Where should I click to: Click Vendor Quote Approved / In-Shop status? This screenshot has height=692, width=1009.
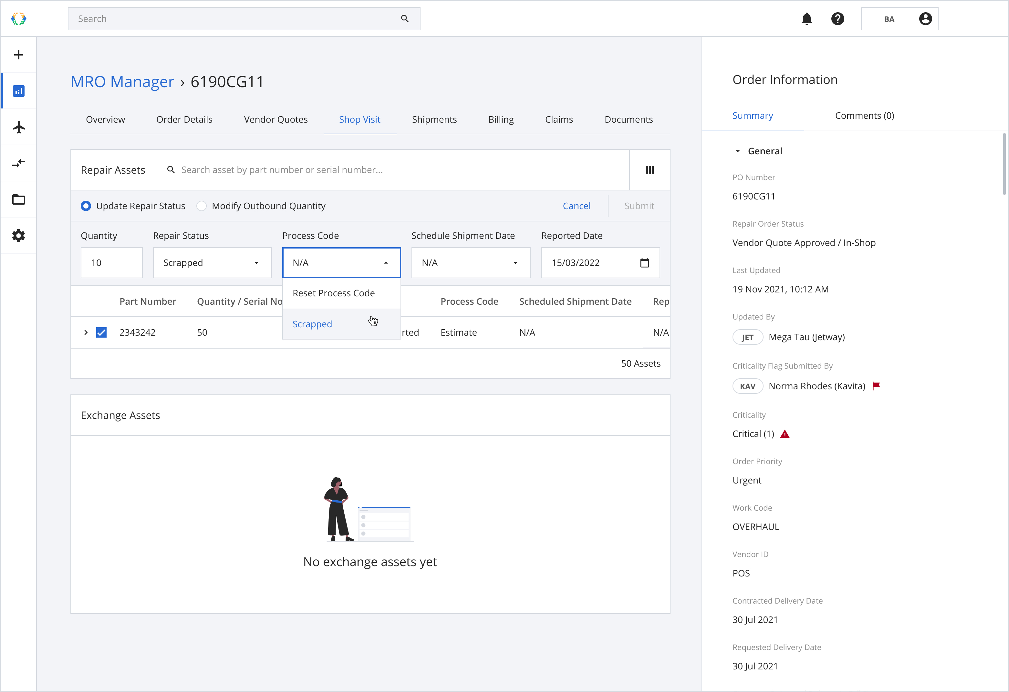(804, 242)
